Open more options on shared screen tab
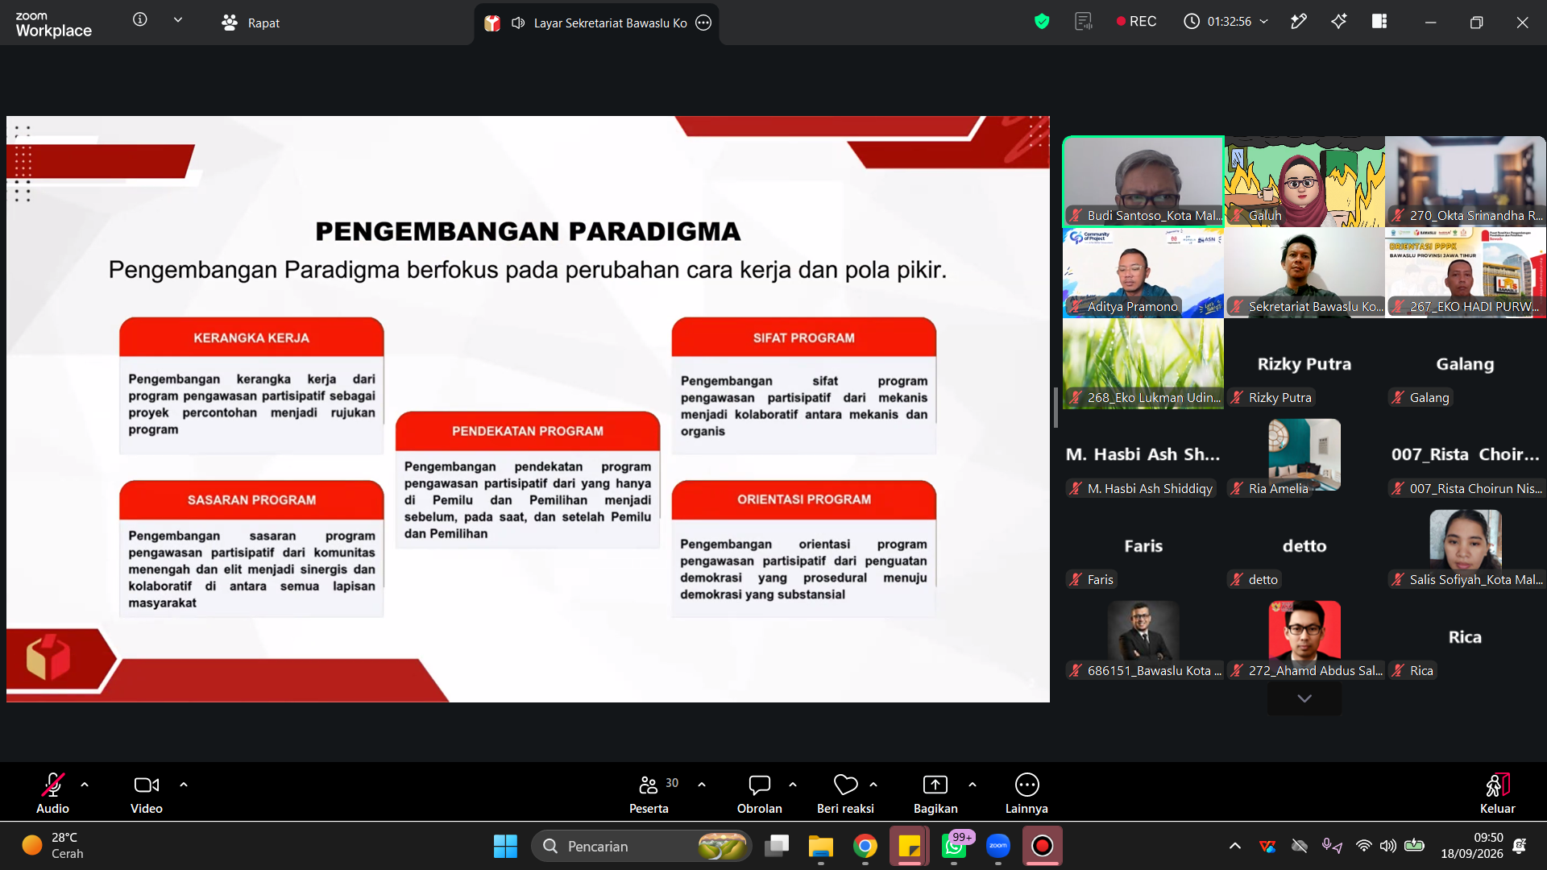 pos(703,23)
